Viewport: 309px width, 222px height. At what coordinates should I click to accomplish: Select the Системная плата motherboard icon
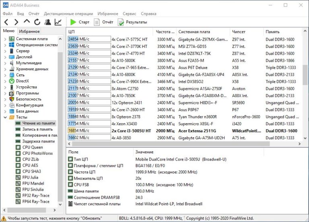(x=12, y=39)
